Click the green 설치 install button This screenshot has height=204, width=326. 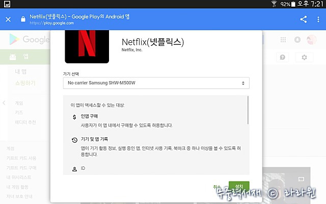click(x=239, y=186)
